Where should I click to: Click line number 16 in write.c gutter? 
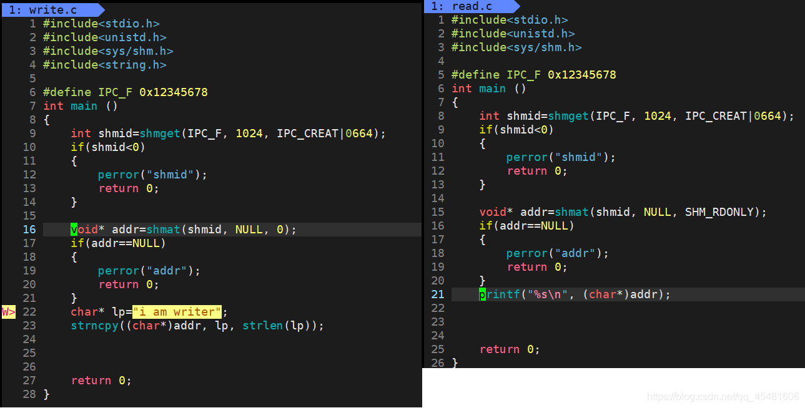coord(29,230)
